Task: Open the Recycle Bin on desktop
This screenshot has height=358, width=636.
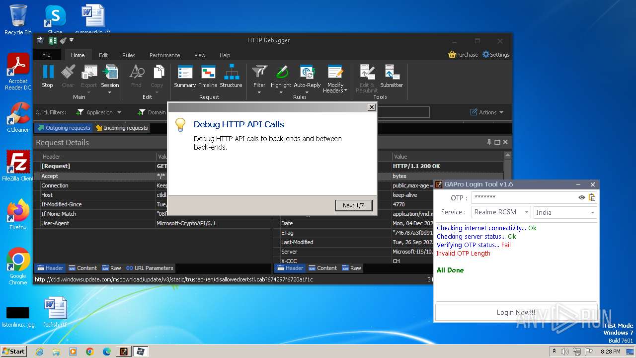Action: point(18,20)
